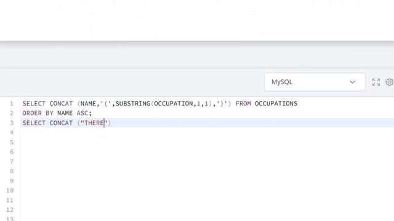The height and width of the screenshot is (221, 394).
Task: Place cursor in SUBSTRING on line 1
Action: pyautogui.click(x=133, y=104)
